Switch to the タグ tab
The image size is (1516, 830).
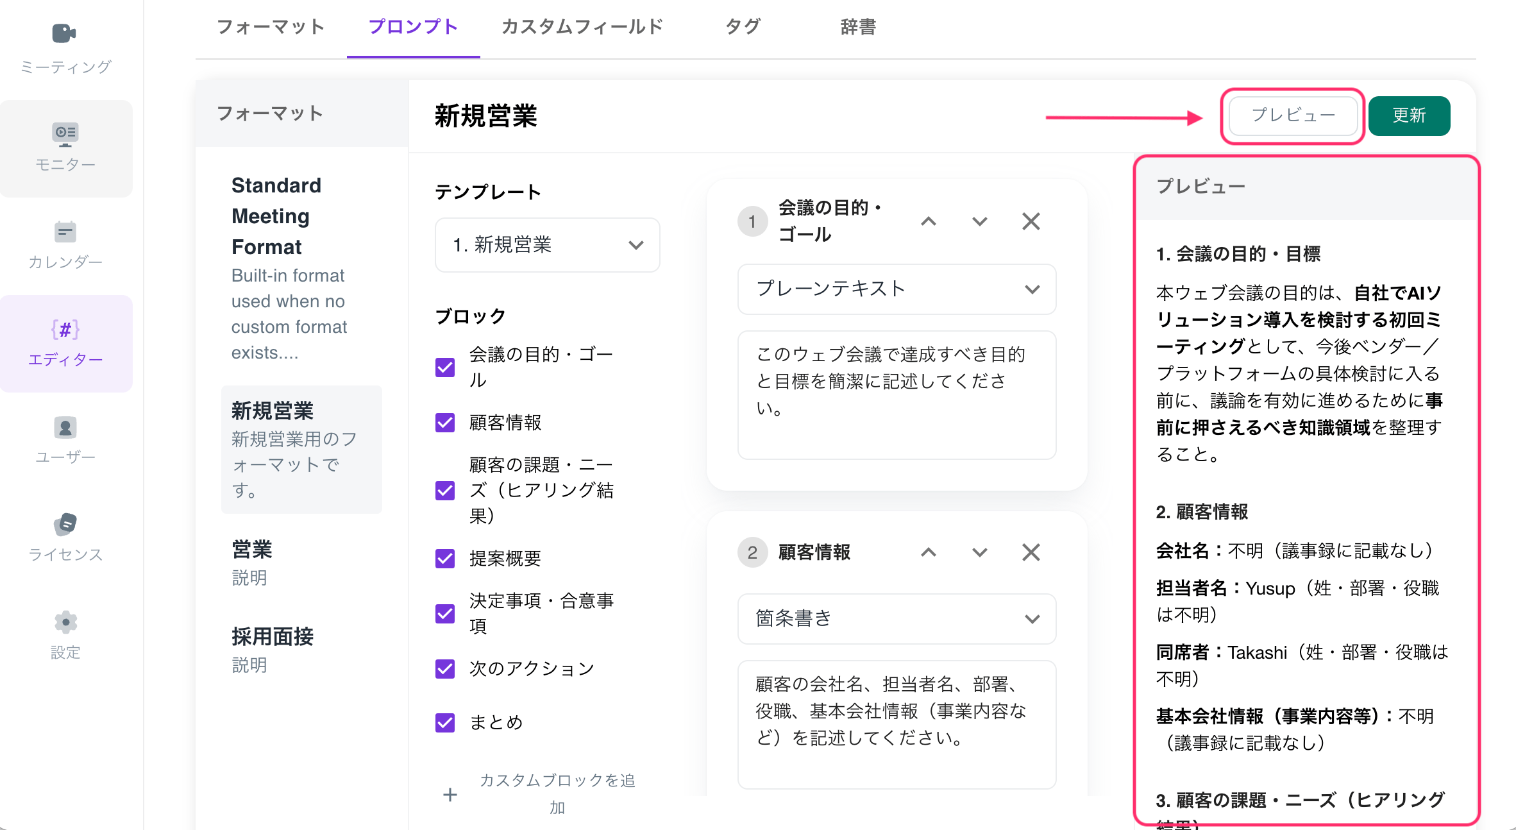743,27
